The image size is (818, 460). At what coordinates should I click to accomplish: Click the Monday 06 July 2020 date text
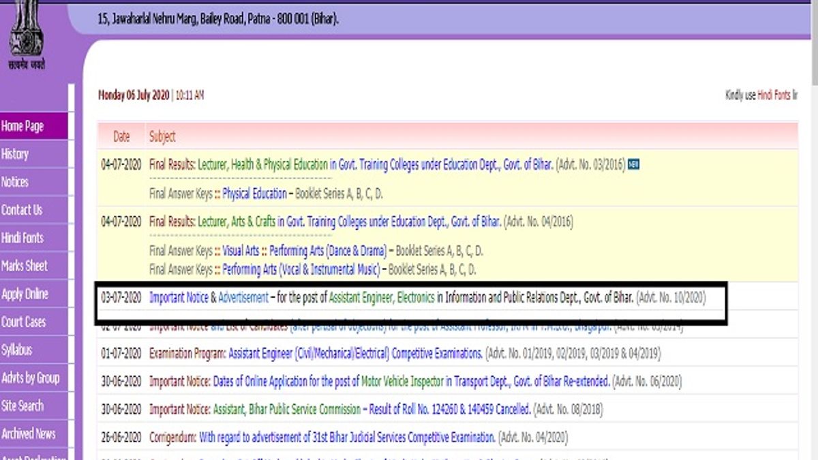(x=134, y=95)
